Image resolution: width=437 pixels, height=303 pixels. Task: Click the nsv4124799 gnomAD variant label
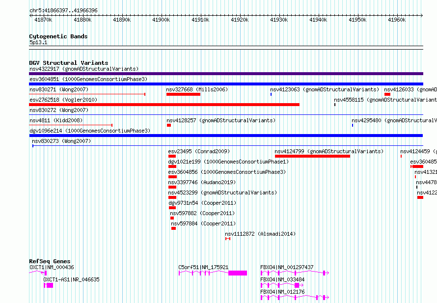point(329,151)
